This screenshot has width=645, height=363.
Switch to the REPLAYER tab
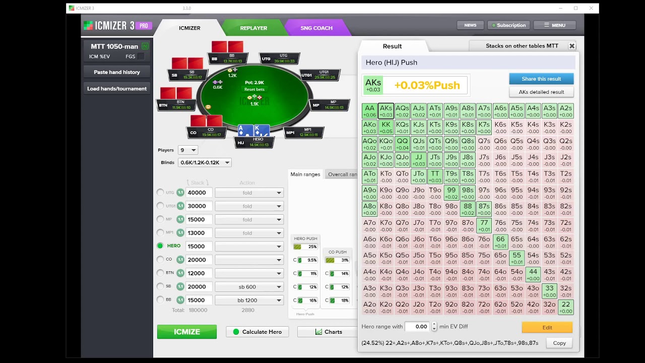[x=253, y=28]
